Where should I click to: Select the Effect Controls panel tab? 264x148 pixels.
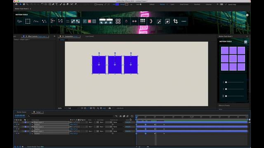(38, 36)
